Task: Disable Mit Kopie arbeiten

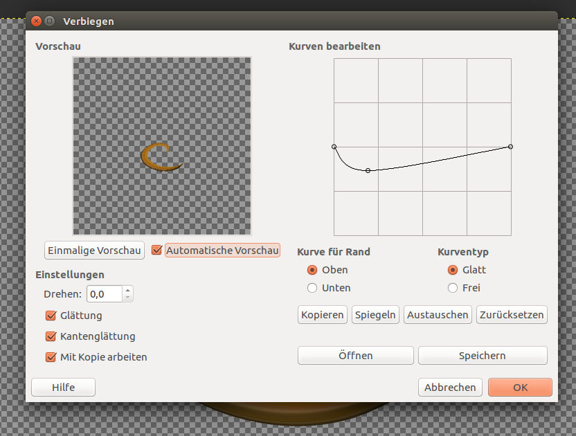Action: pos(51,357)
